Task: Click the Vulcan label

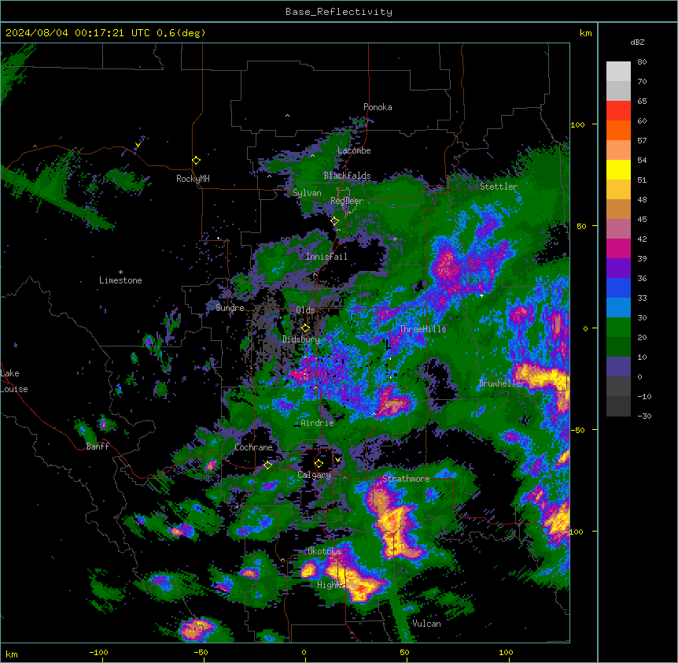Action: point(426,624)
